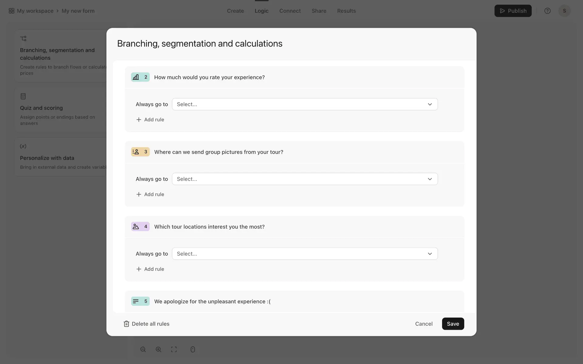The width and height of the screenshot is (583, 364).
Task: Open the help question mark icon
Action: click(547, 11)
